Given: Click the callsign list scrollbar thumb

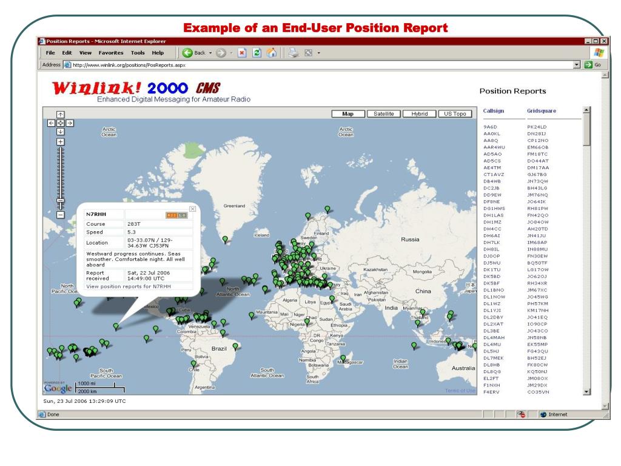Looking at the screenshot, I should point(586,130).
